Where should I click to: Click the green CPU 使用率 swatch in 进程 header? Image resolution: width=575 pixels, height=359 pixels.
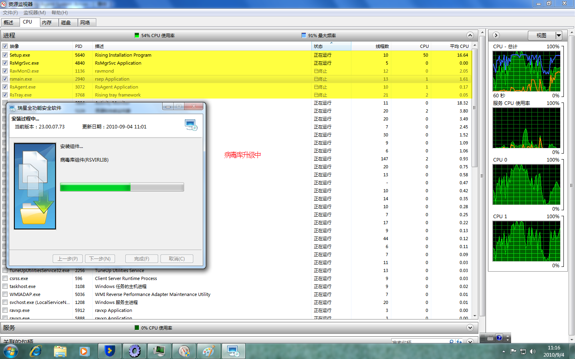coord(137,36)
